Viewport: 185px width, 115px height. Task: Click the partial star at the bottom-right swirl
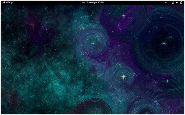click(147, 113)
